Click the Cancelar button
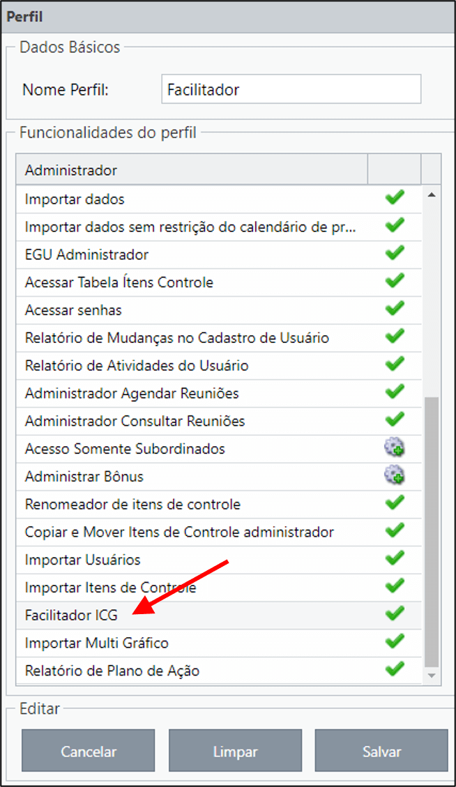 point(89,750)
